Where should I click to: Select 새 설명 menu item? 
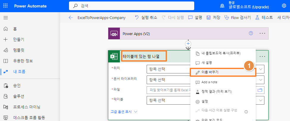click(x=223, y=63)
